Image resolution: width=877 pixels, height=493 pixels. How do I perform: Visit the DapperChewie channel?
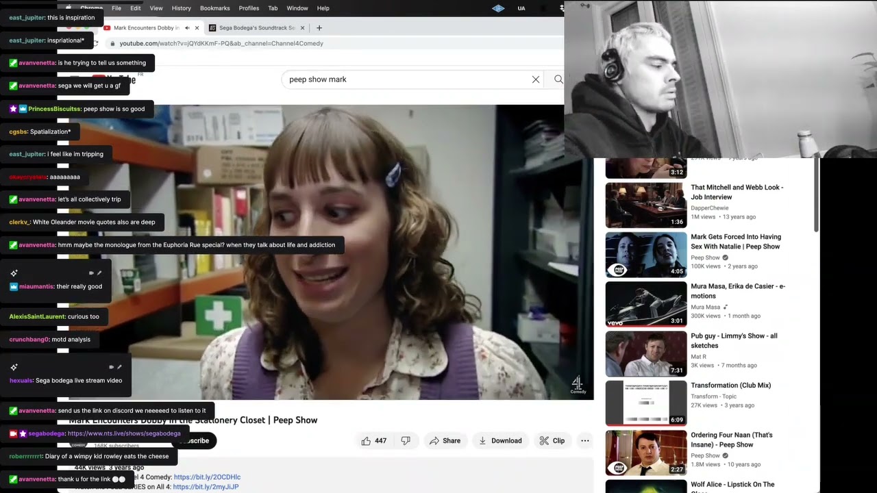[x=709, y=207]
